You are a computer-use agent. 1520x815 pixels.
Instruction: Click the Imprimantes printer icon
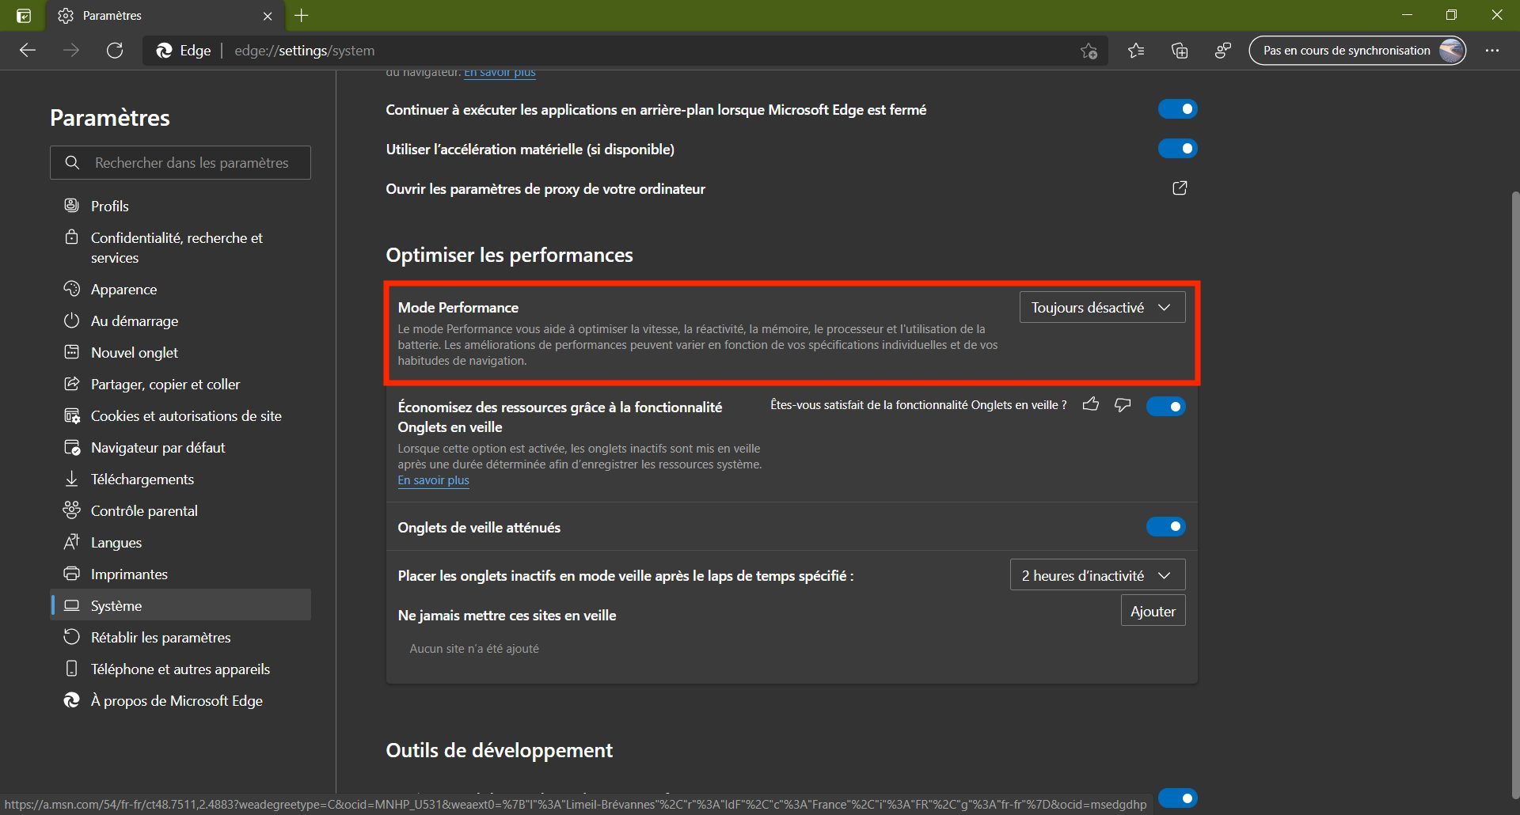(72, 574)
